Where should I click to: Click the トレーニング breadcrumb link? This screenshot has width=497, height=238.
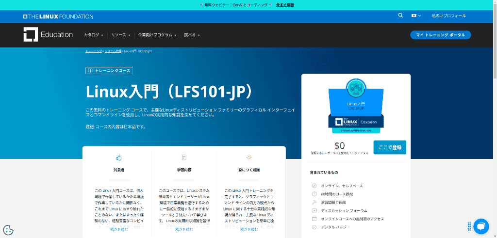click(x=94, y=51)
